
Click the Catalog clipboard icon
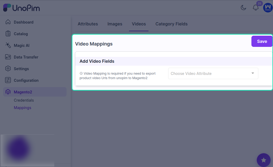coord(8,34)
